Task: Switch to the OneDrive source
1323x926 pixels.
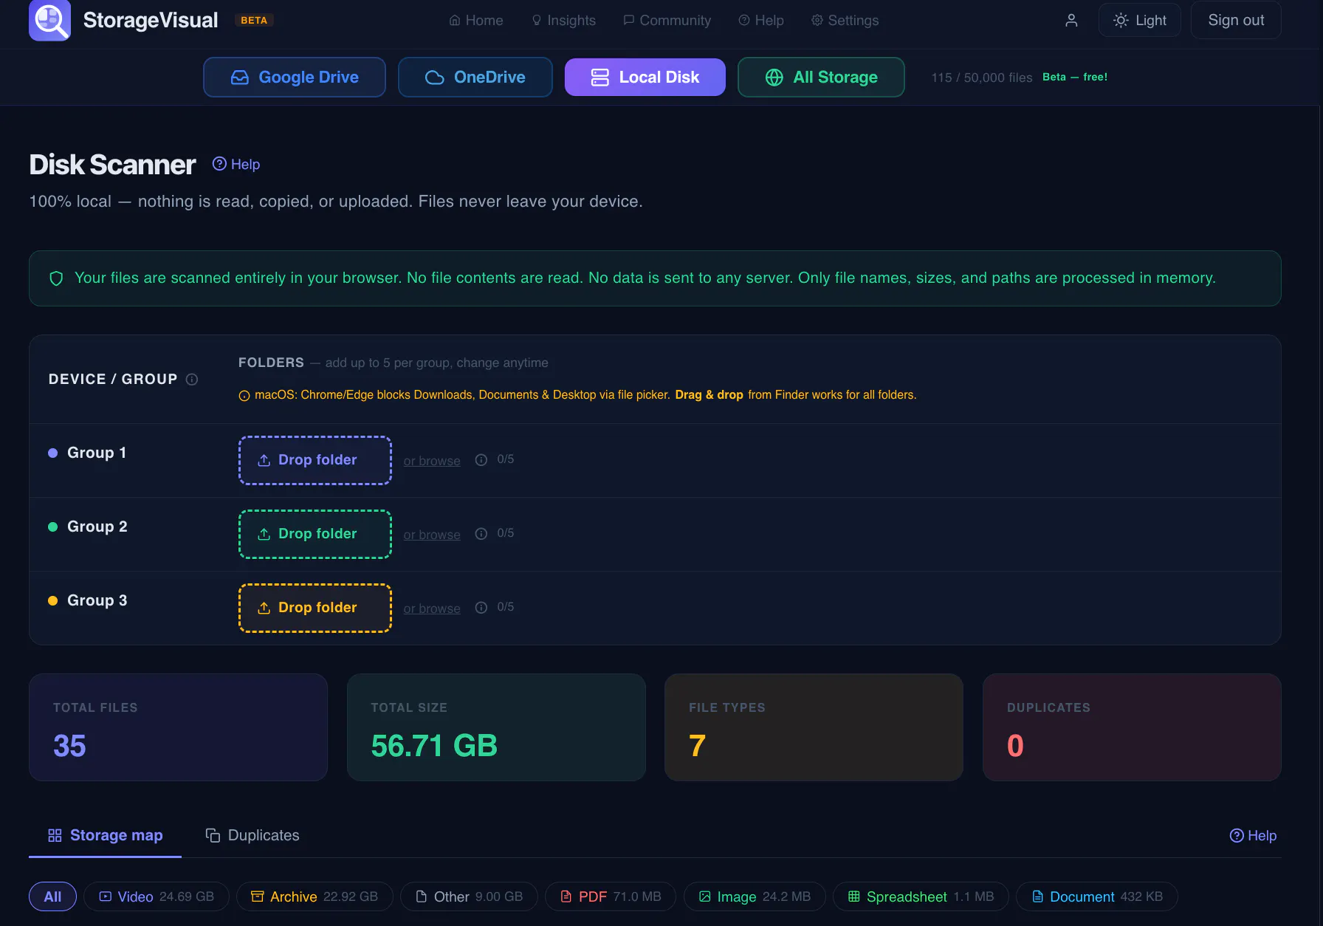Action: [x=475, y=77]
